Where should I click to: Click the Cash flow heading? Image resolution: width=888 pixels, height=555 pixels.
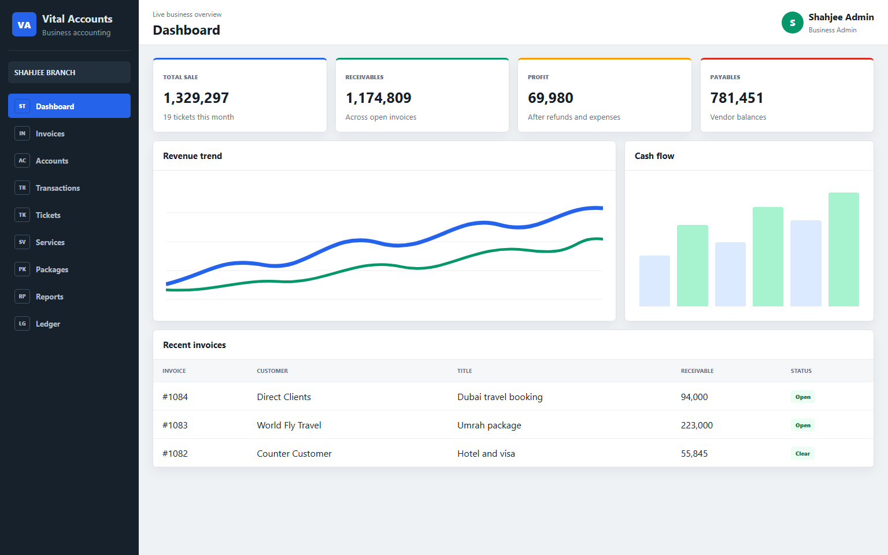(x=654, y=156)
